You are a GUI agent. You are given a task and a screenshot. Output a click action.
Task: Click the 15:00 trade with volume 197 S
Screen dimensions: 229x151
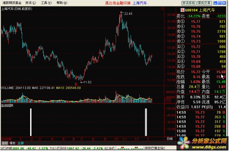pos(201,131)
